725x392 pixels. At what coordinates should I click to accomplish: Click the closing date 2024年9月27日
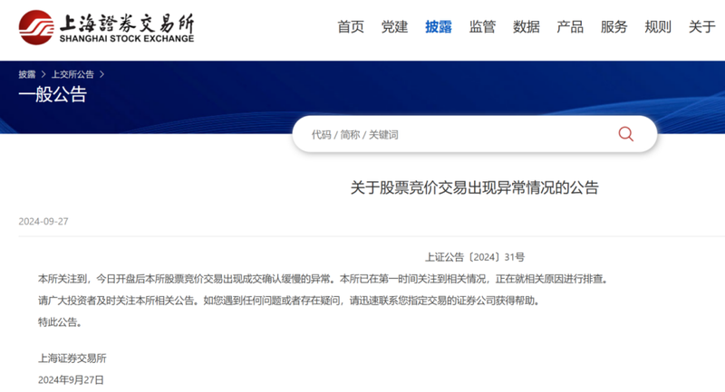coord(71,380)
